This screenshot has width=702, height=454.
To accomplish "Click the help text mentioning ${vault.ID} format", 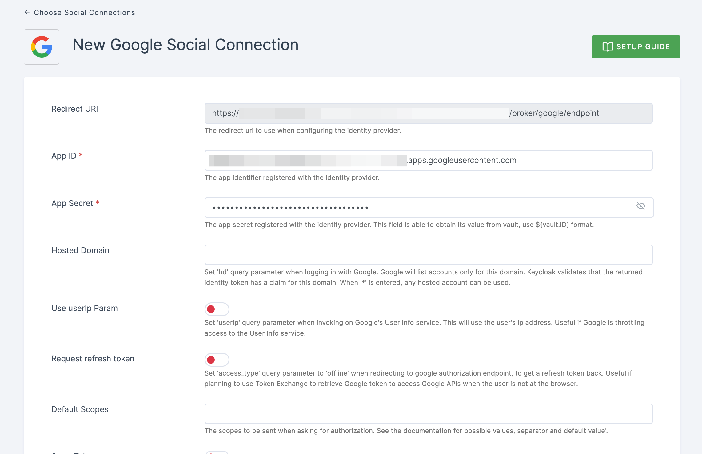I will pyautogui.click(x=399, y=225).
